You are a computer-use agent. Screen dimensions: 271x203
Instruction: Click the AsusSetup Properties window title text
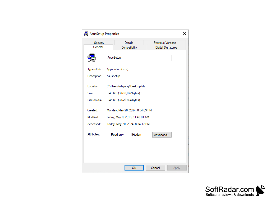(104, 34)
